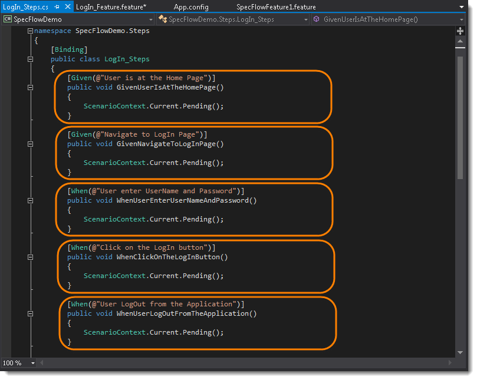The width and height of the screenshot is (477, 380).
Task: Click the horizontal scrollbar right arrow
Action: (x=450, y=363)
